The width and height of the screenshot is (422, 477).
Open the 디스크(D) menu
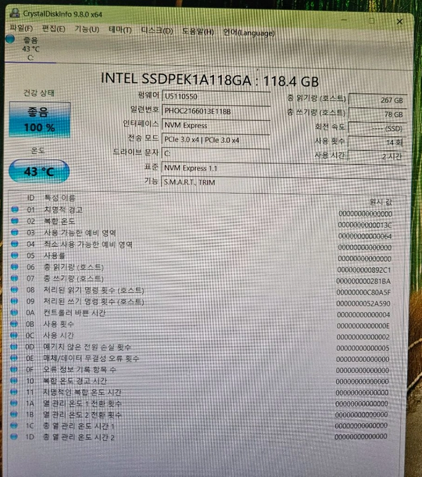tap(157, 31)
